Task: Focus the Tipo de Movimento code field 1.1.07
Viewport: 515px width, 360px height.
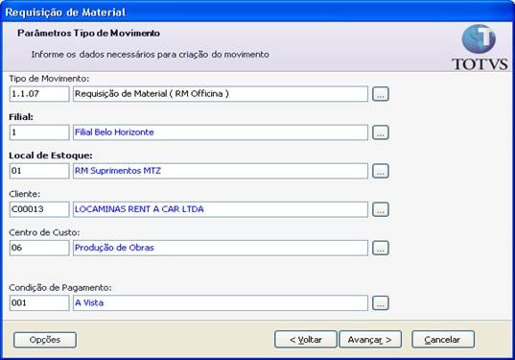Action: click(39, 94)
